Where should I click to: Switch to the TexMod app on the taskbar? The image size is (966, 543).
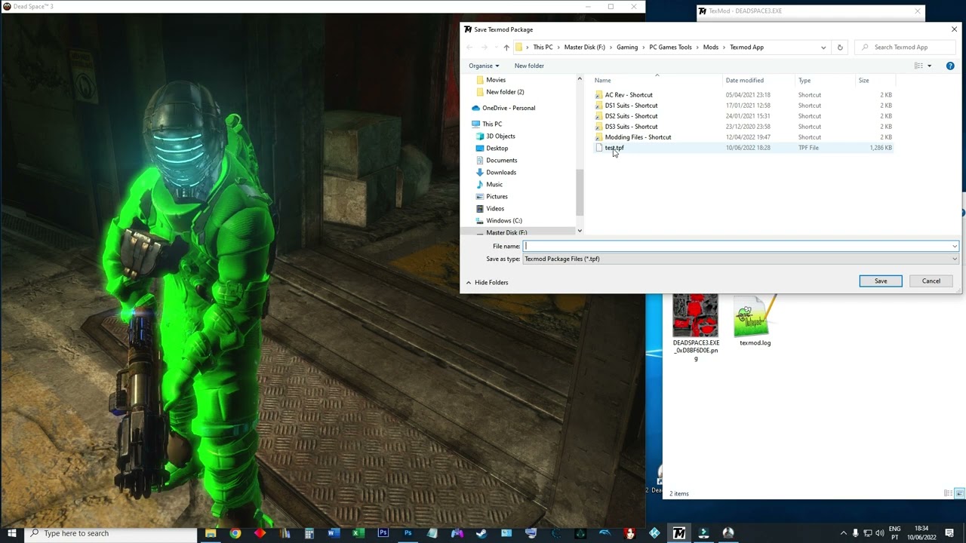click(678, 533)
